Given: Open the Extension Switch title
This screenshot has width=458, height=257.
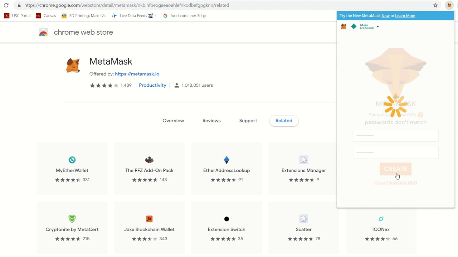Looking at the screenshot, I should [x=226, y=230].
